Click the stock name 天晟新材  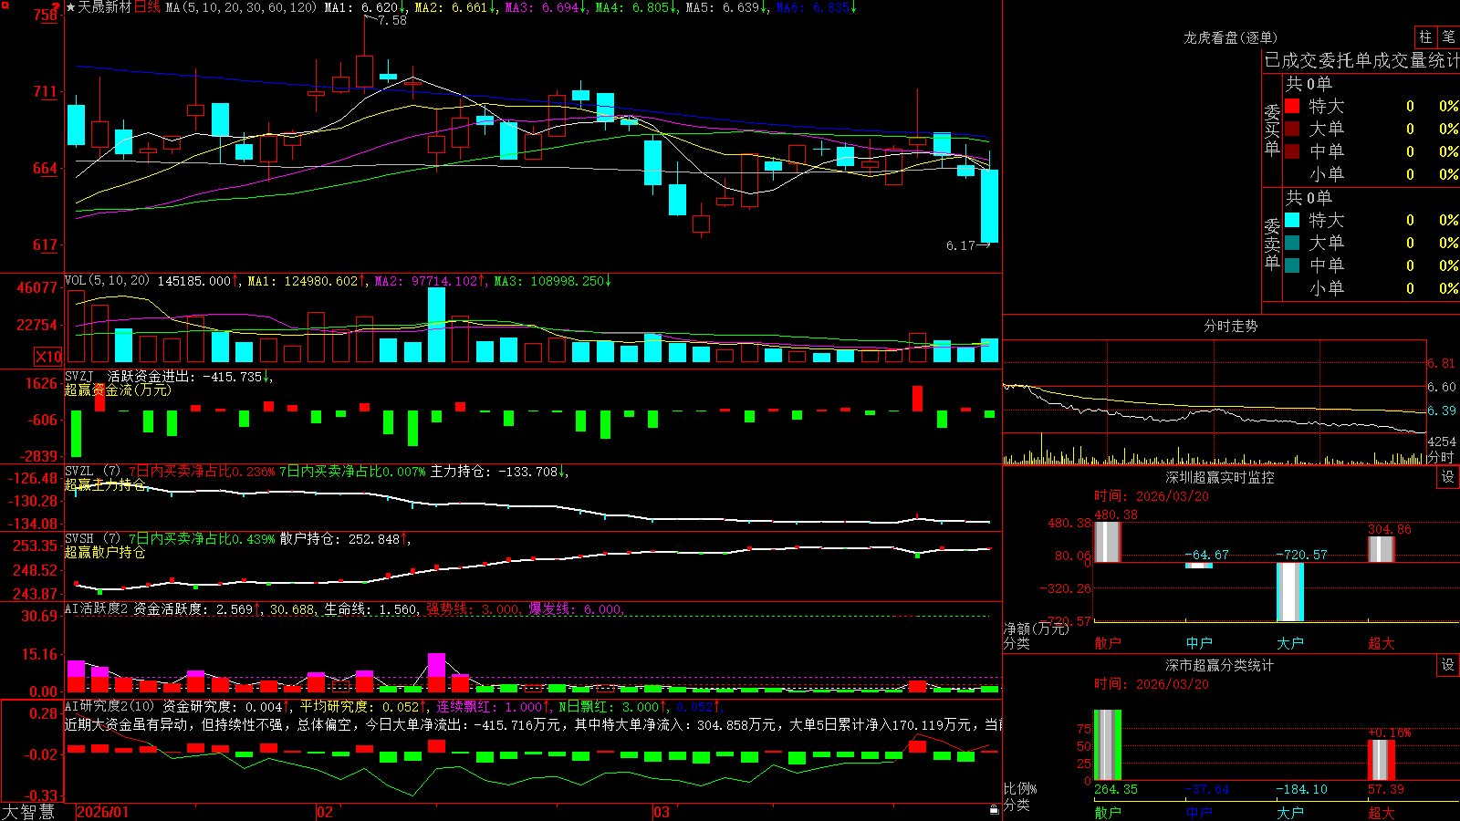click(105, 7)
